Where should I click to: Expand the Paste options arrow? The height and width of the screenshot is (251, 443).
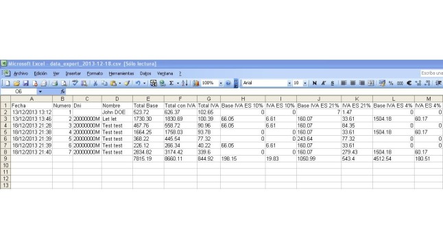pyautogui.click(x=120, y=83)
